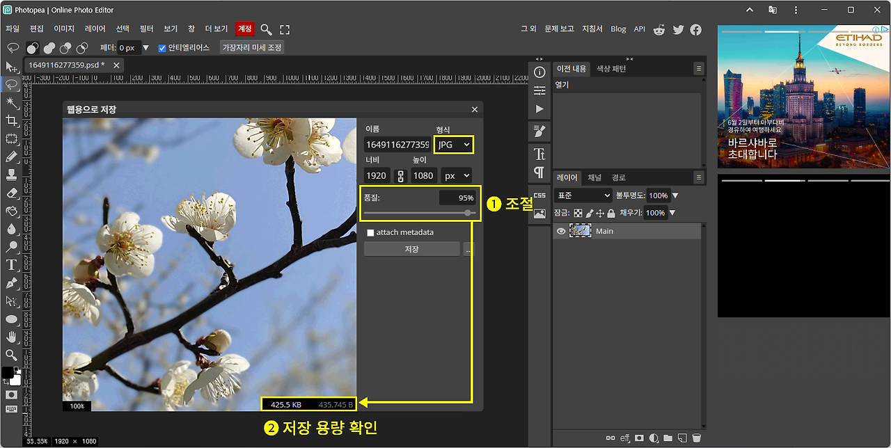Select the Clone Stamp tool
This screenshot has height=448, width=891.
coord(11,175)
